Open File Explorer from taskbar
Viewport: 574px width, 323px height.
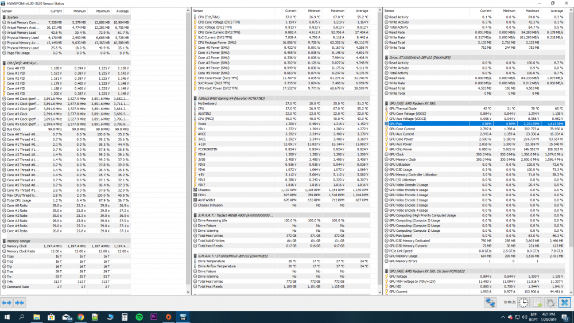(36, 317)
